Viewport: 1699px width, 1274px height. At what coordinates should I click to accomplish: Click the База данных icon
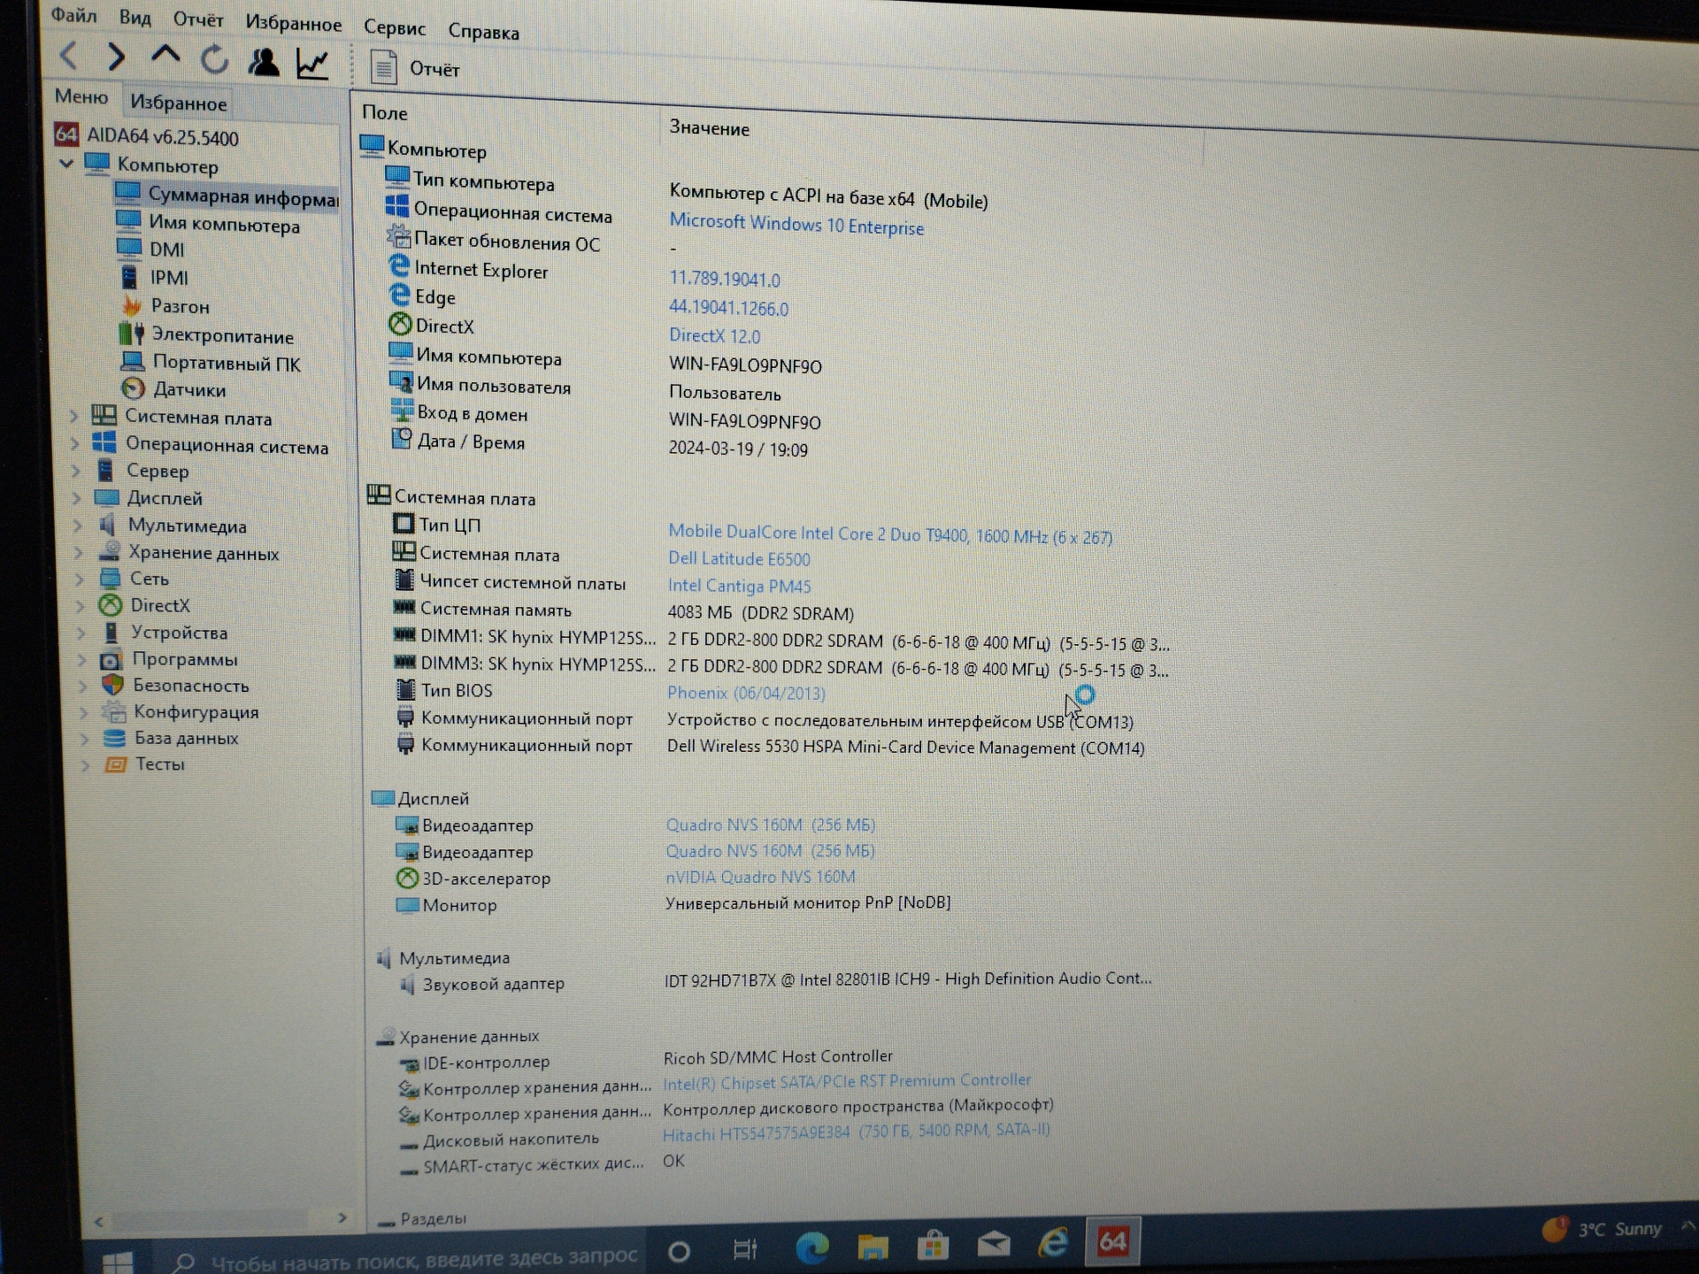click(114, 737)
